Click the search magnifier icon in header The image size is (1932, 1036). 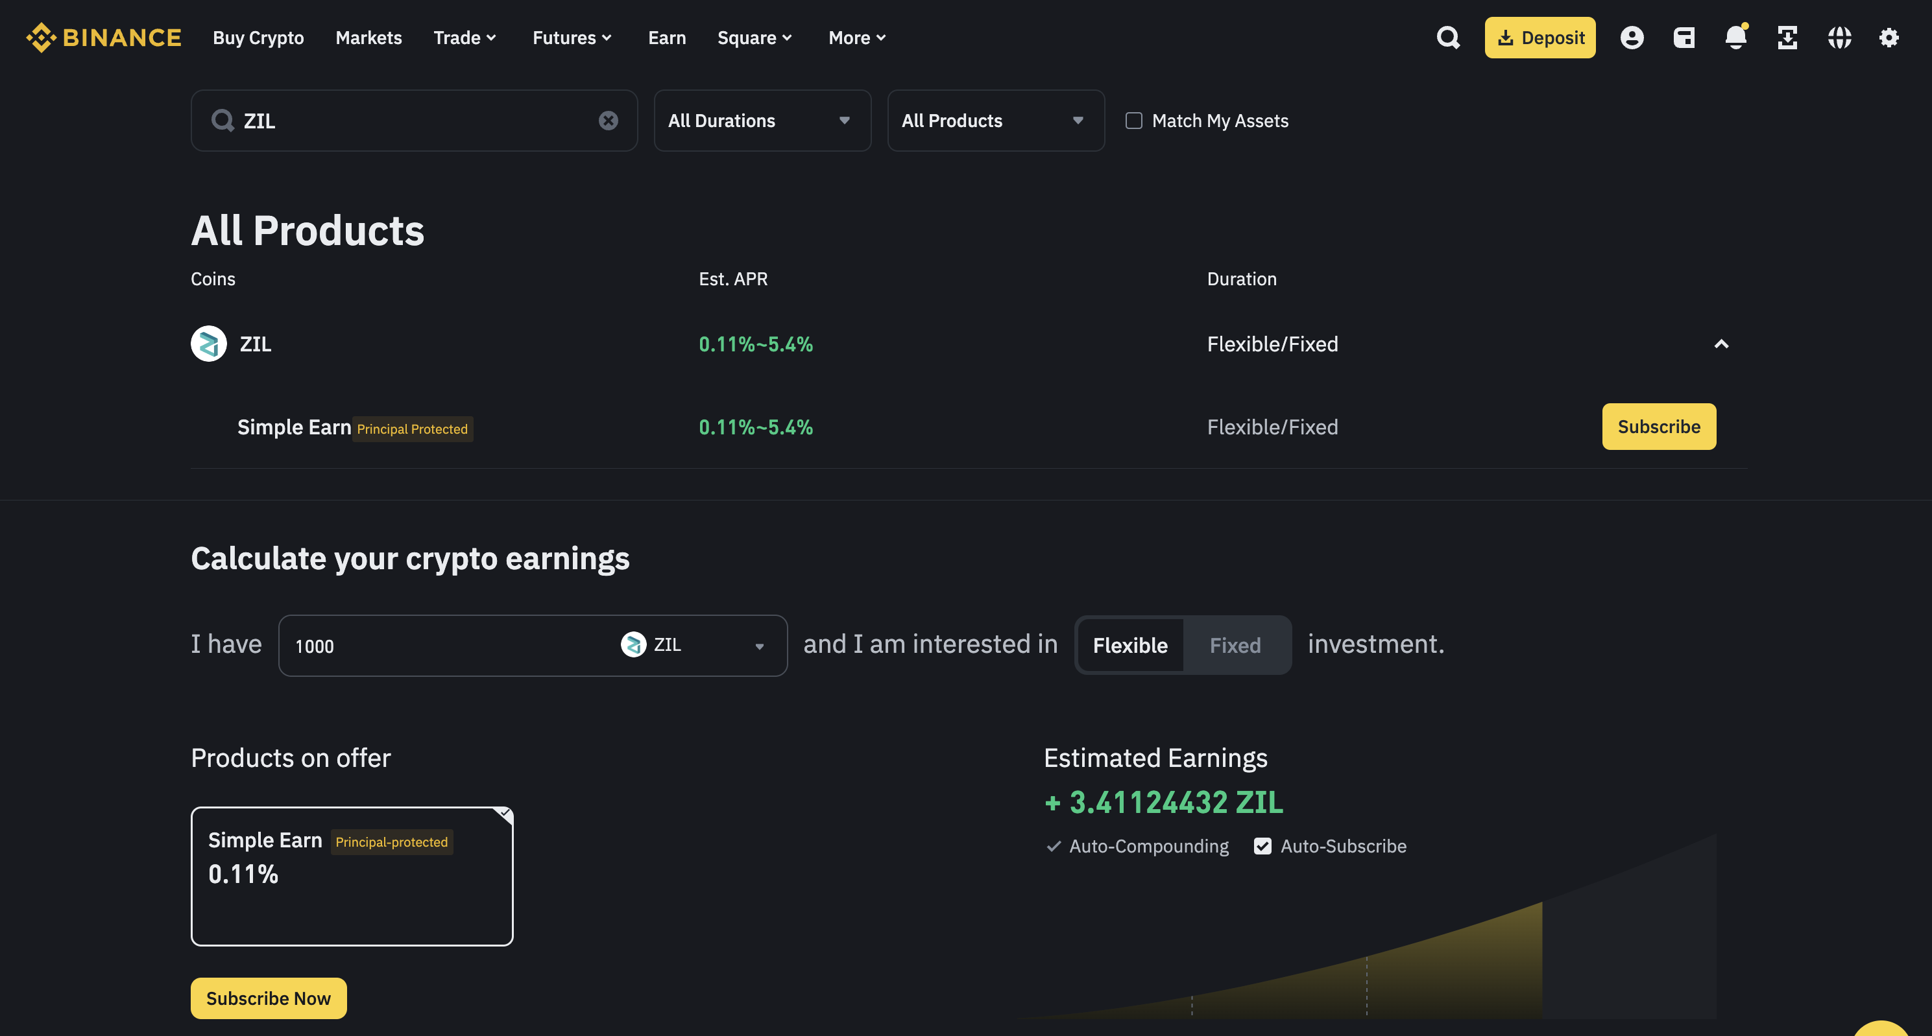point(1447,38)
